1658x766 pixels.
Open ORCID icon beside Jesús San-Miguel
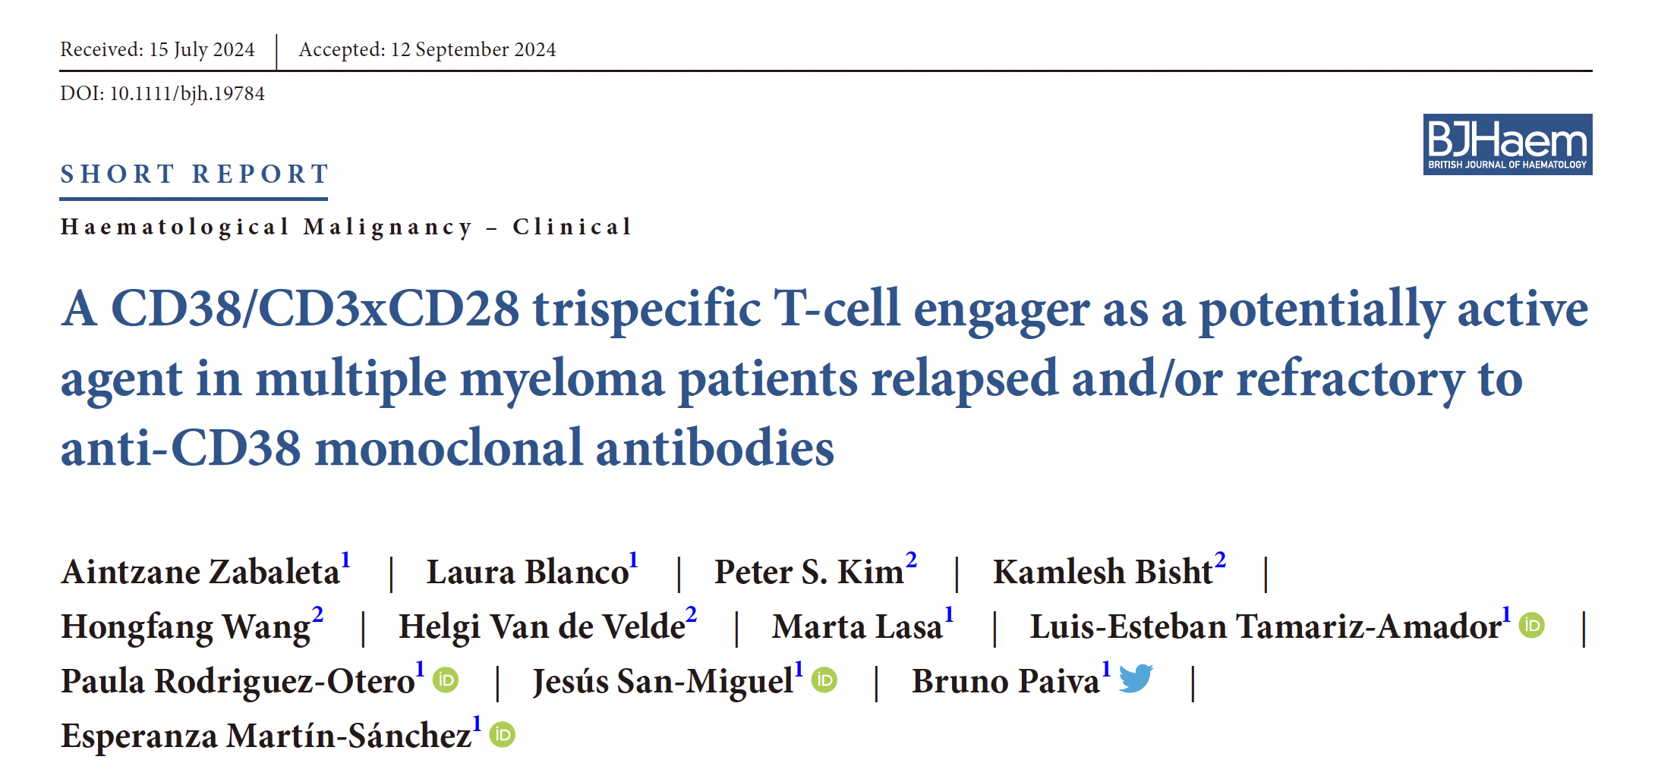(x=824, y=680)
